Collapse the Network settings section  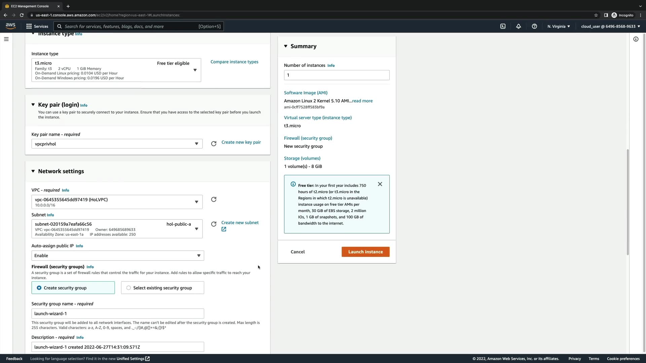point(33,171)
